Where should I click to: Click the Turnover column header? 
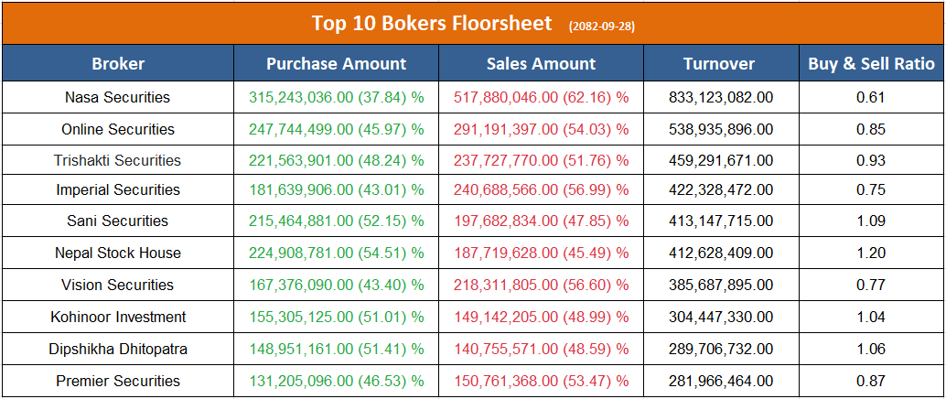[719, 63]
